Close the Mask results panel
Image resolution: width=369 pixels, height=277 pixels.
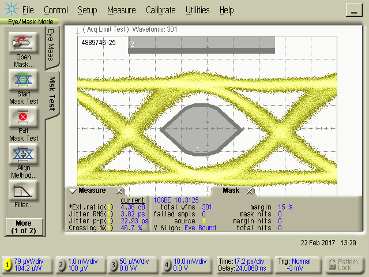(x=250, y=191)
